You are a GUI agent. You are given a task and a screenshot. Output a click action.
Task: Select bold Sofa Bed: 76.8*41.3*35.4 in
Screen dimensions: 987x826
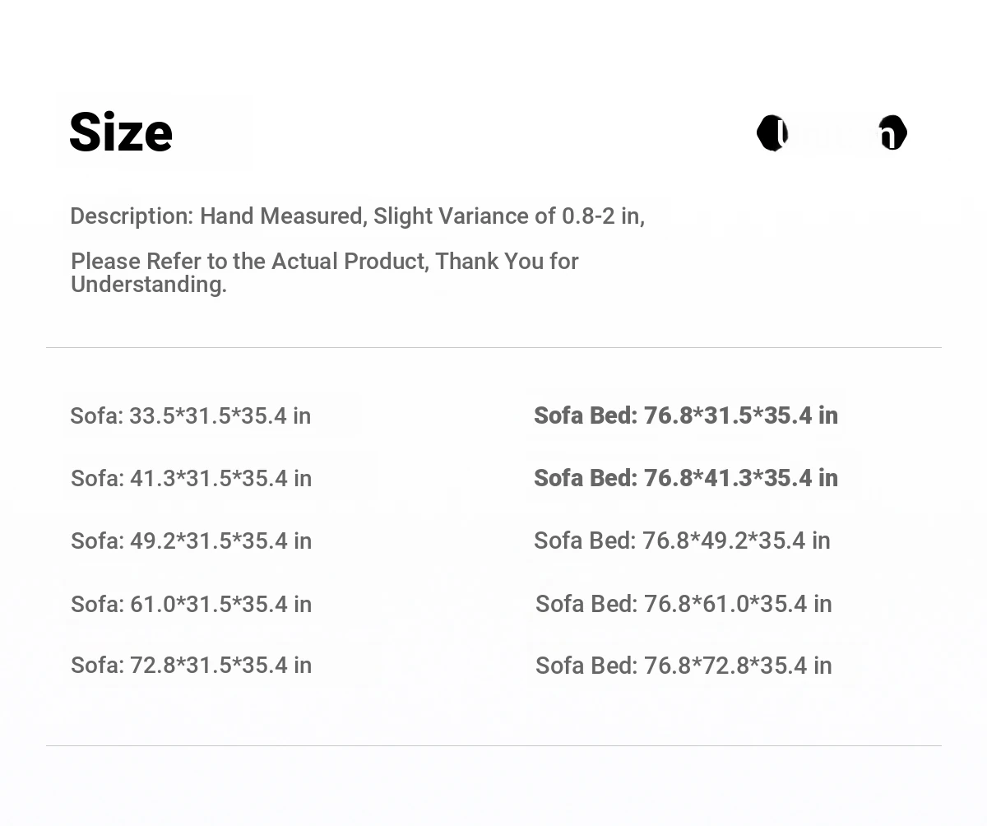click(x=686, y=478)
